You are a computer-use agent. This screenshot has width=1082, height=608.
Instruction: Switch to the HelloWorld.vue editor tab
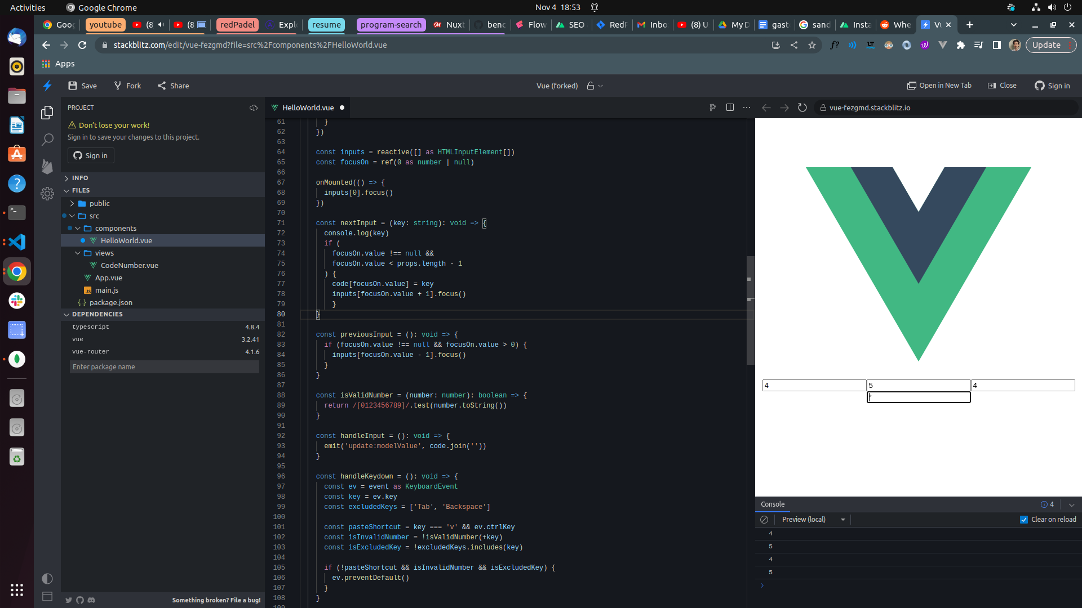[x=308, y=108]
